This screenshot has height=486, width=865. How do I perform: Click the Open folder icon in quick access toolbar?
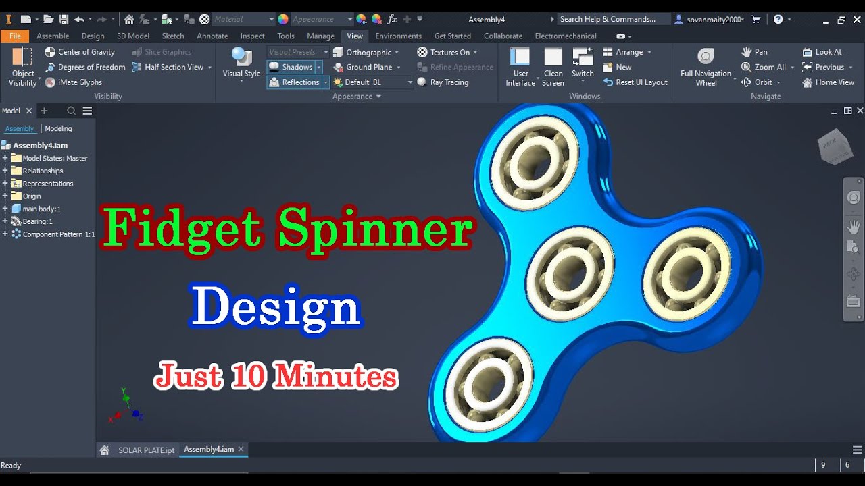pos(49,19)
